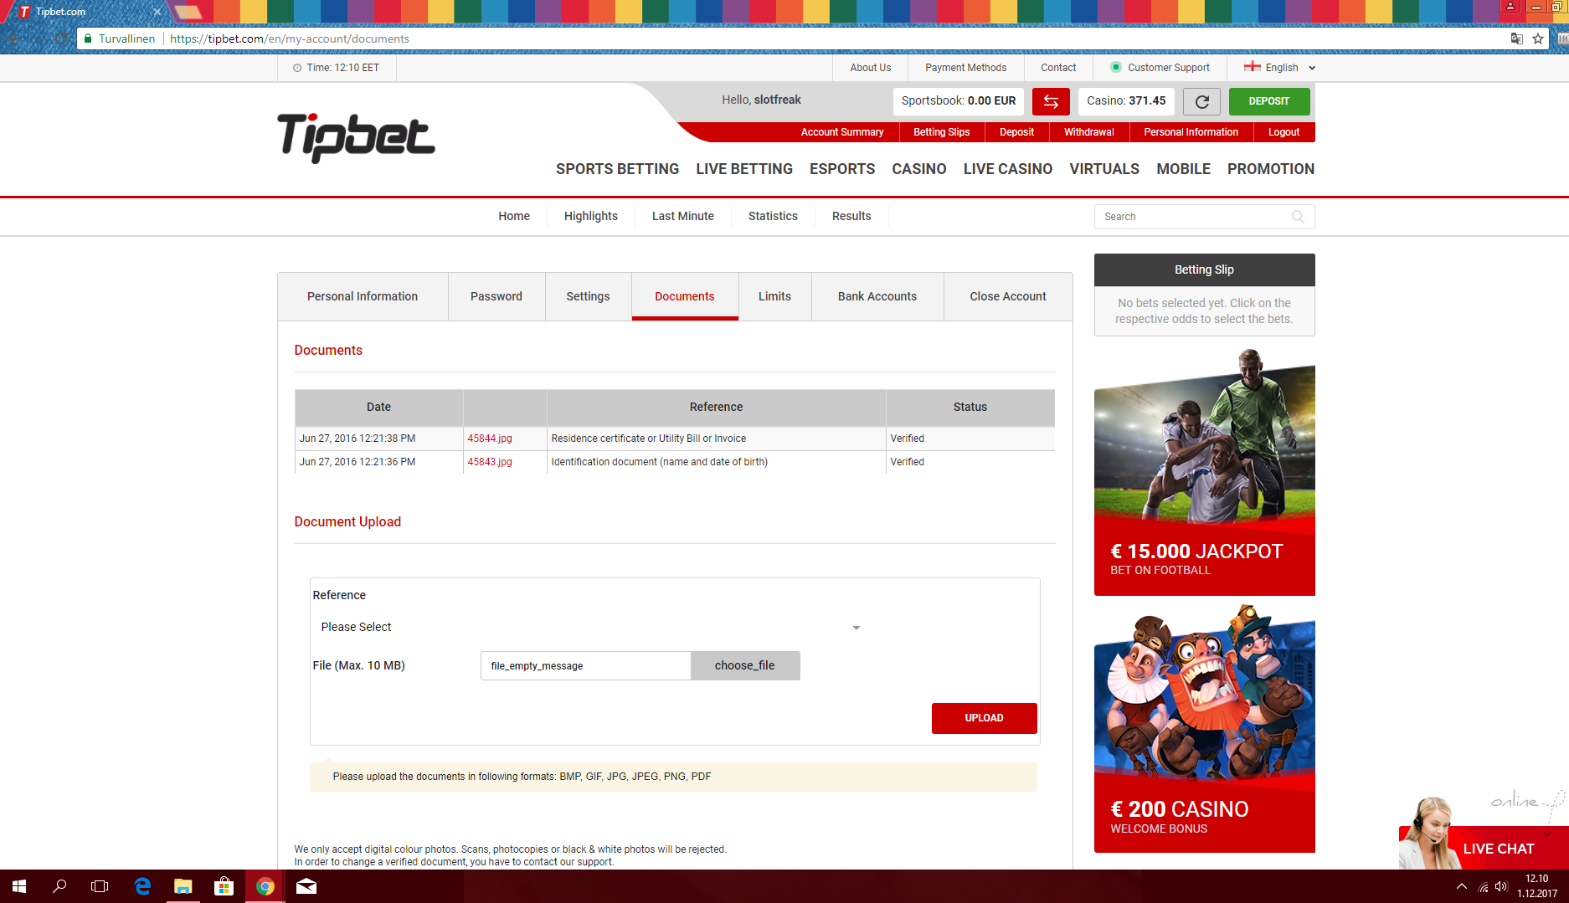The image size is (1569, 903).
Task: Open the LIVE BETTING section
Action: [744, 169]
